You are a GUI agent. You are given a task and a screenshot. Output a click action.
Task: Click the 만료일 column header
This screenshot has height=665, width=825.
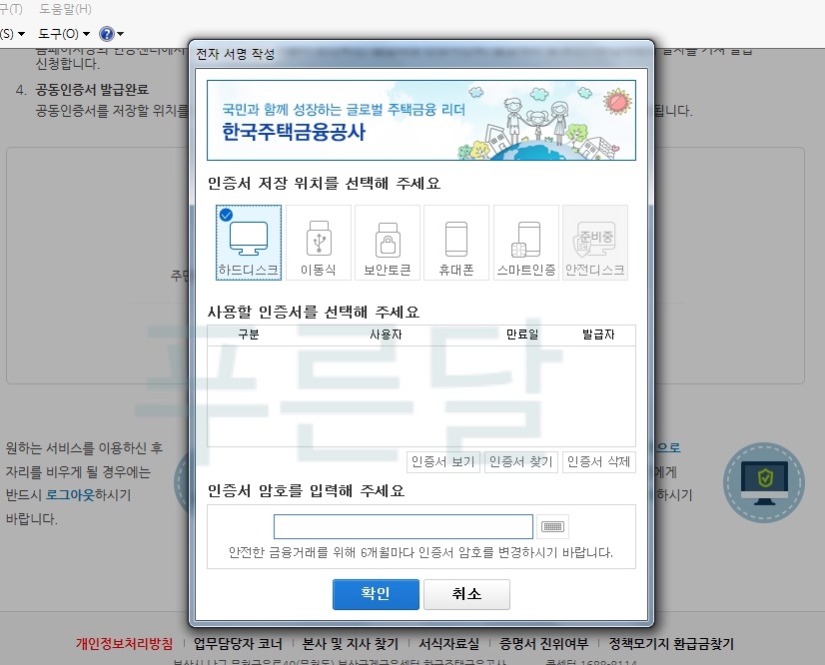pyautogui.click(x=522, y=334)
